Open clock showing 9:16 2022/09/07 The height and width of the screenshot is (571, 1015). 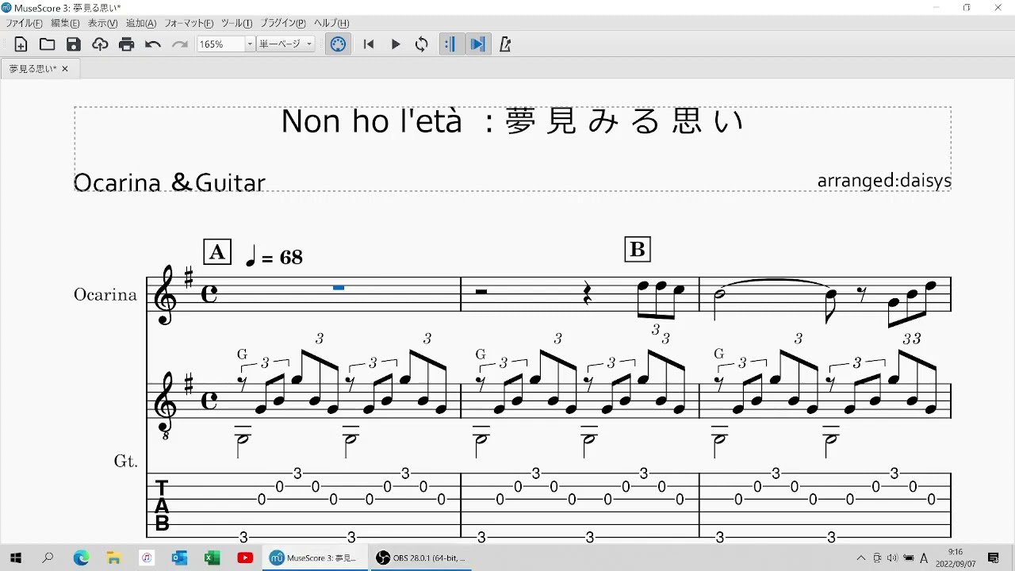[x=955, y=558]
